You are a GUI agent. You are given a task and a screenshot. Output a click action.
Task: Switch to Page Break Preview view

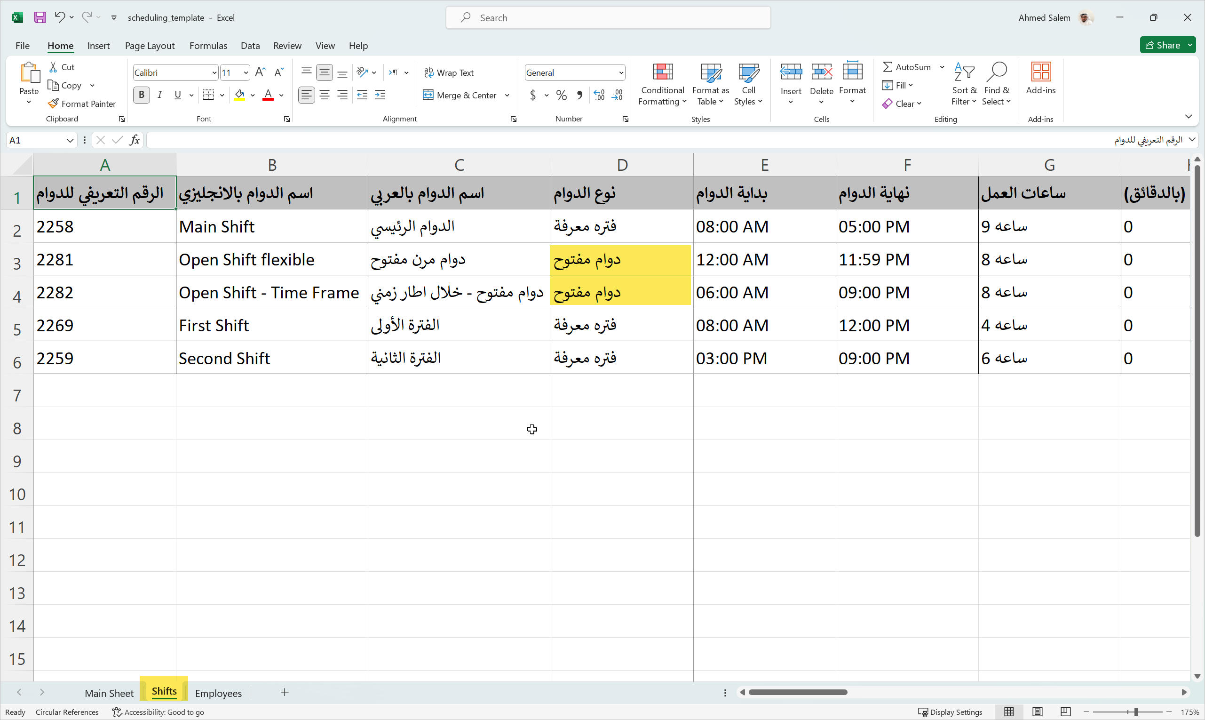click(1065, 712)
